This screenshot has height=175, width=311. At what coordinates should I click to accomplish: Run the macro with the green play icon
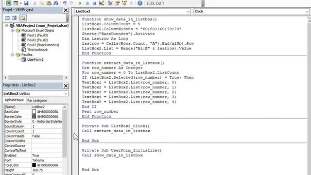[80, 3]
